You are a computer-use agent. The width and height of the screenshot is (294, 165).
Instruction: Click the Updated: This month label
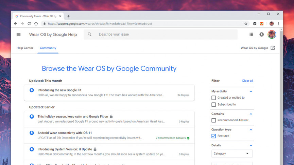click(46, 81)
